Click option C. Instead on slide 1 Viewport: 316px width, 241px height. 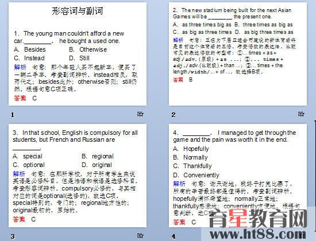point(29,58)
